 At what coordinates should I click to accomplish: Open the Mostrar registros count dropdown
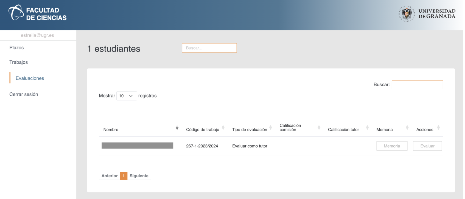(x=127, y=96)
